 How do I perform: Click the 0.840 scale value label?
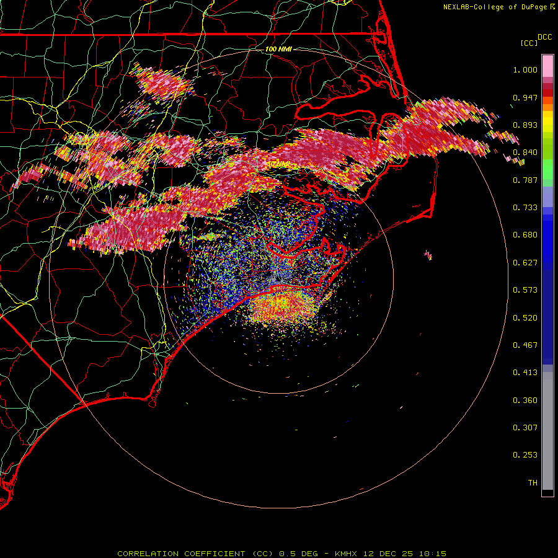click(525, 153)
